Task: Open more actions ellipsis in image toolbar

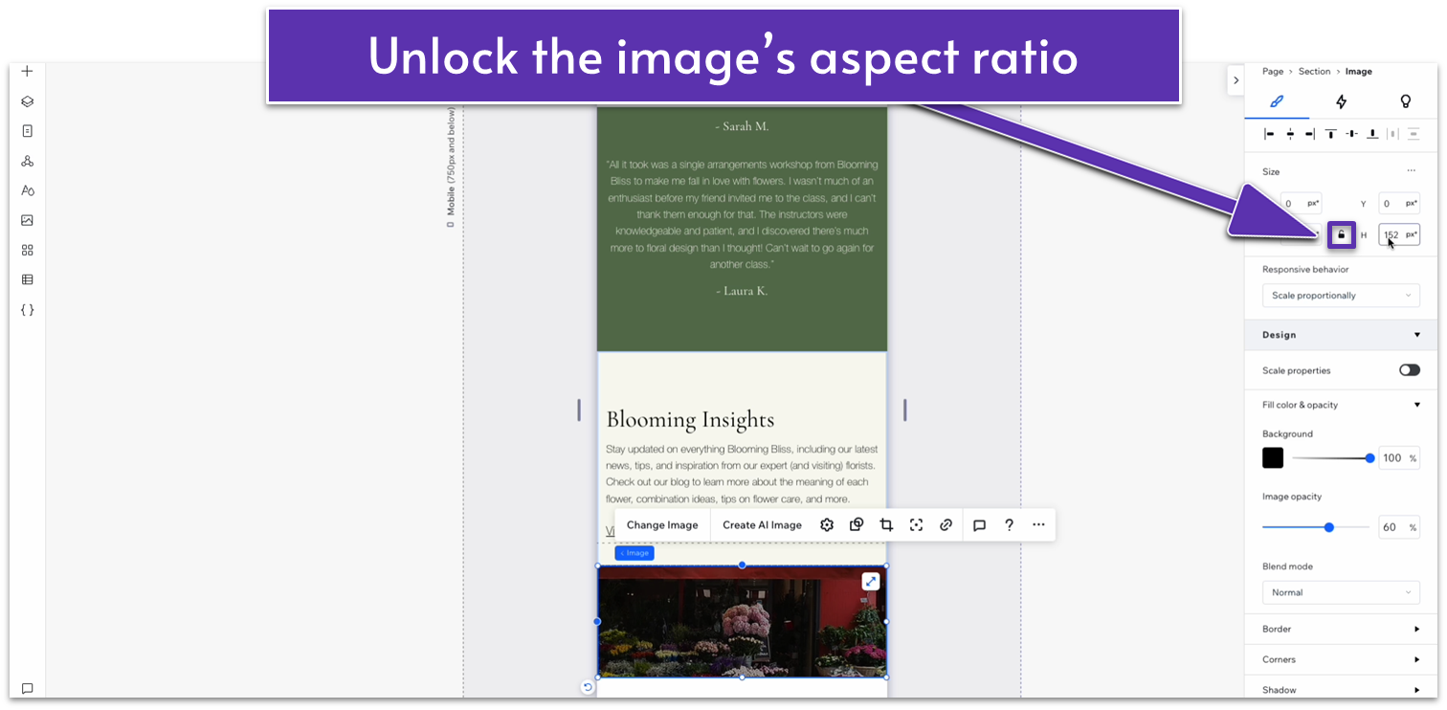Action: tap(1038, 524)
